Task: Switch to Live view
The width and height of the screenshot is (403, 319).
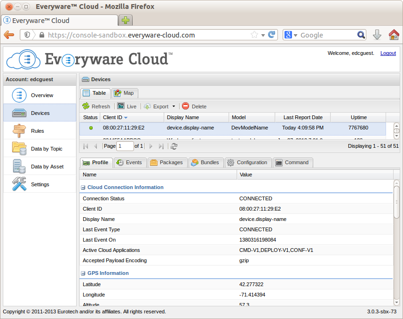Action: click(x=127, y=106)
